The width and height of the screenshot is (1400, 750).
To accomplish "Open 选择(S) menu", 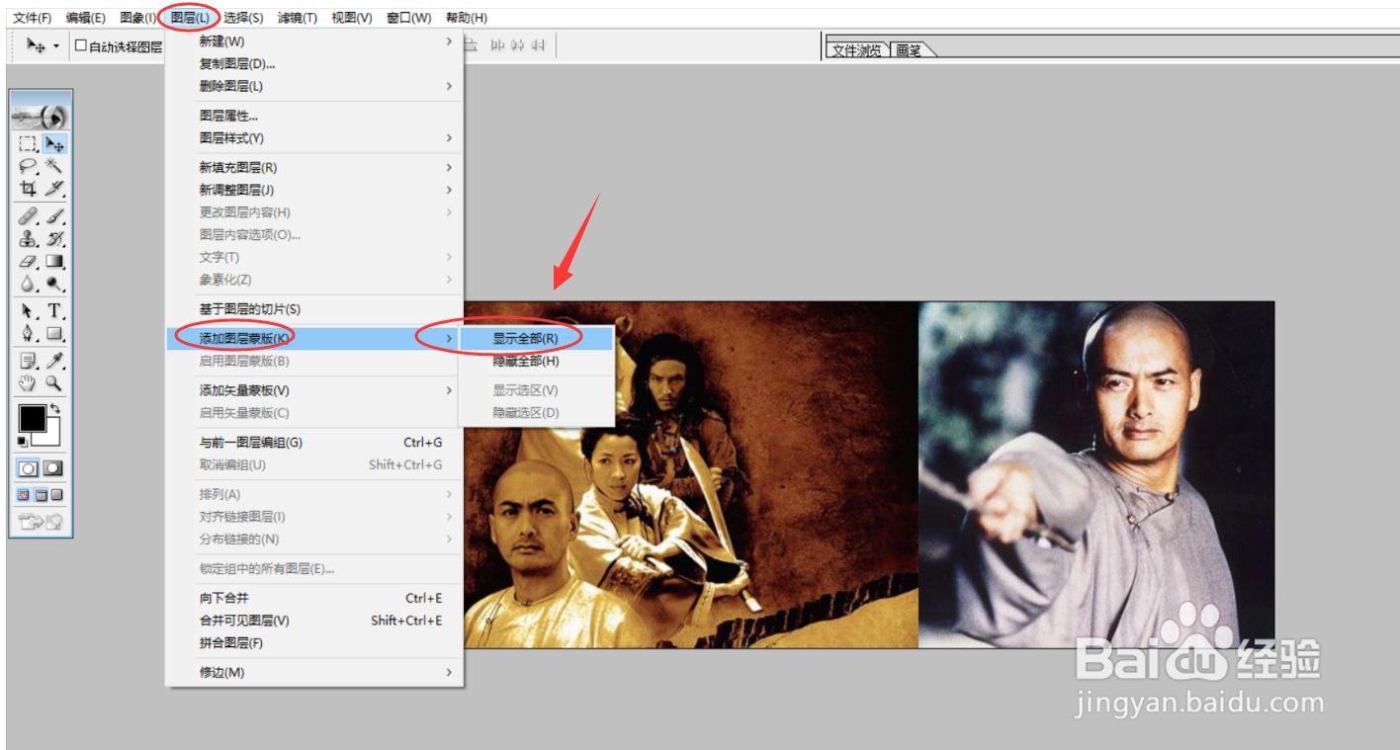I will tap(243, 18).
